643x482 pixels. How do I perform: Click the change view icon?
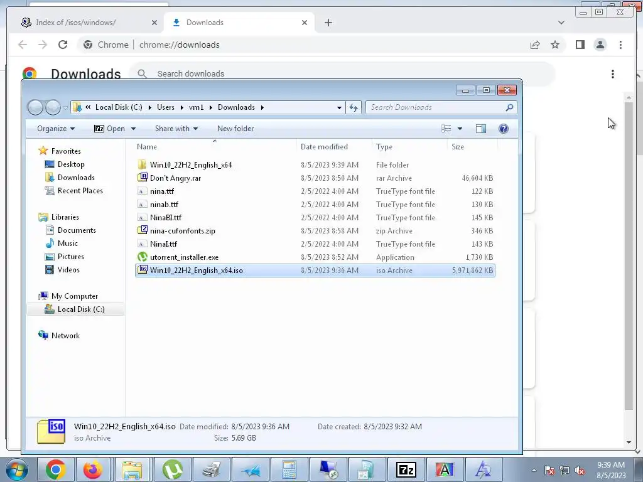click(x=446, y=129)
